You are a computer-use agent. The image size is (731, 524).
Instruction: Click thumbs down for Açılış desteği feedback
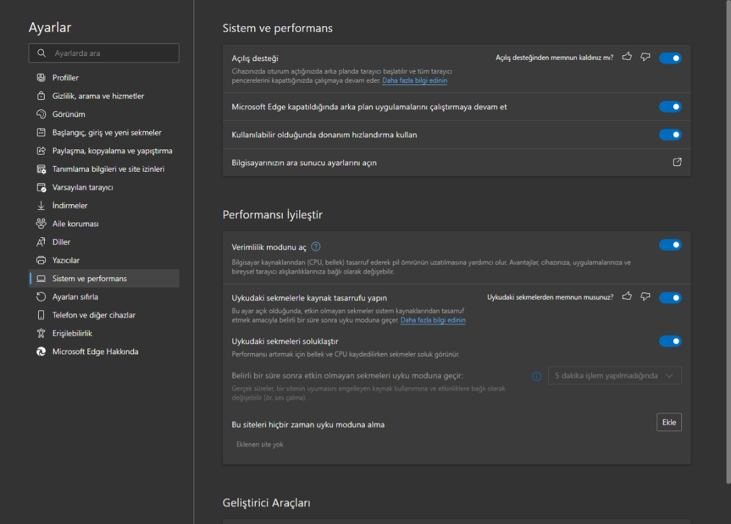(x=645, y=57)
